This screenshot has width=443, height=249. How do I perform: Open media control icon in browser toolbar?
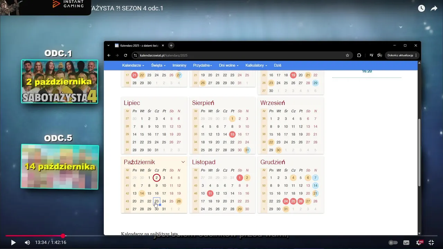tap(371, 55)
